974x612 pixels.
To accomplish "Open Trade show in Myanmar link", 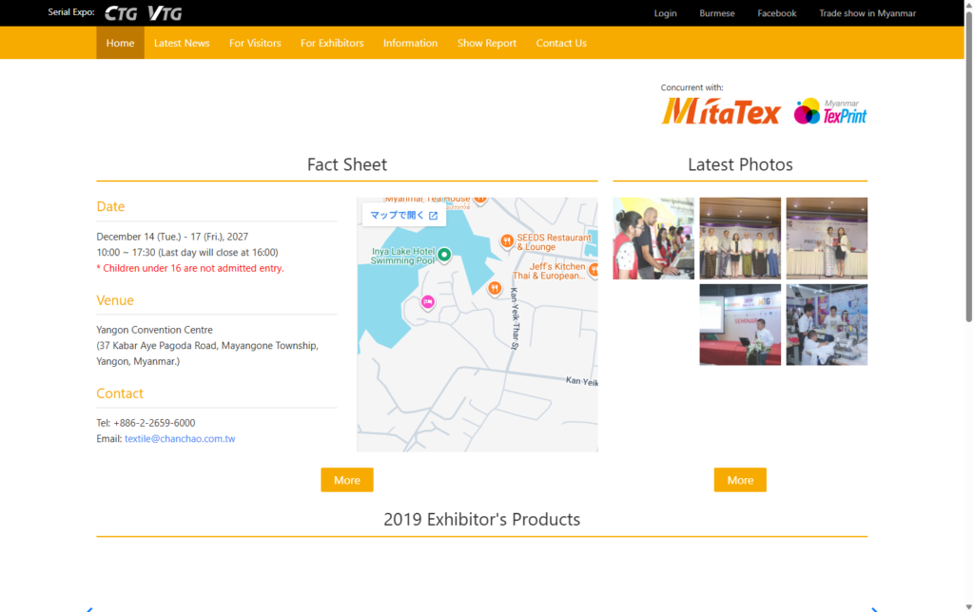I will tap(867, 13).
